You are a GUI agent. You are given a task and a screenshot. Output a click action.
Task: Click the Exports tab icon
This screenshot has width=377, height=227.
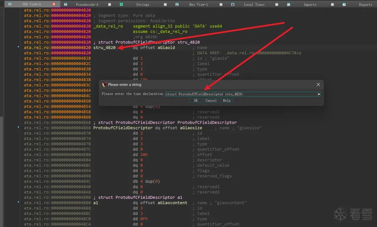coord(344,4)
